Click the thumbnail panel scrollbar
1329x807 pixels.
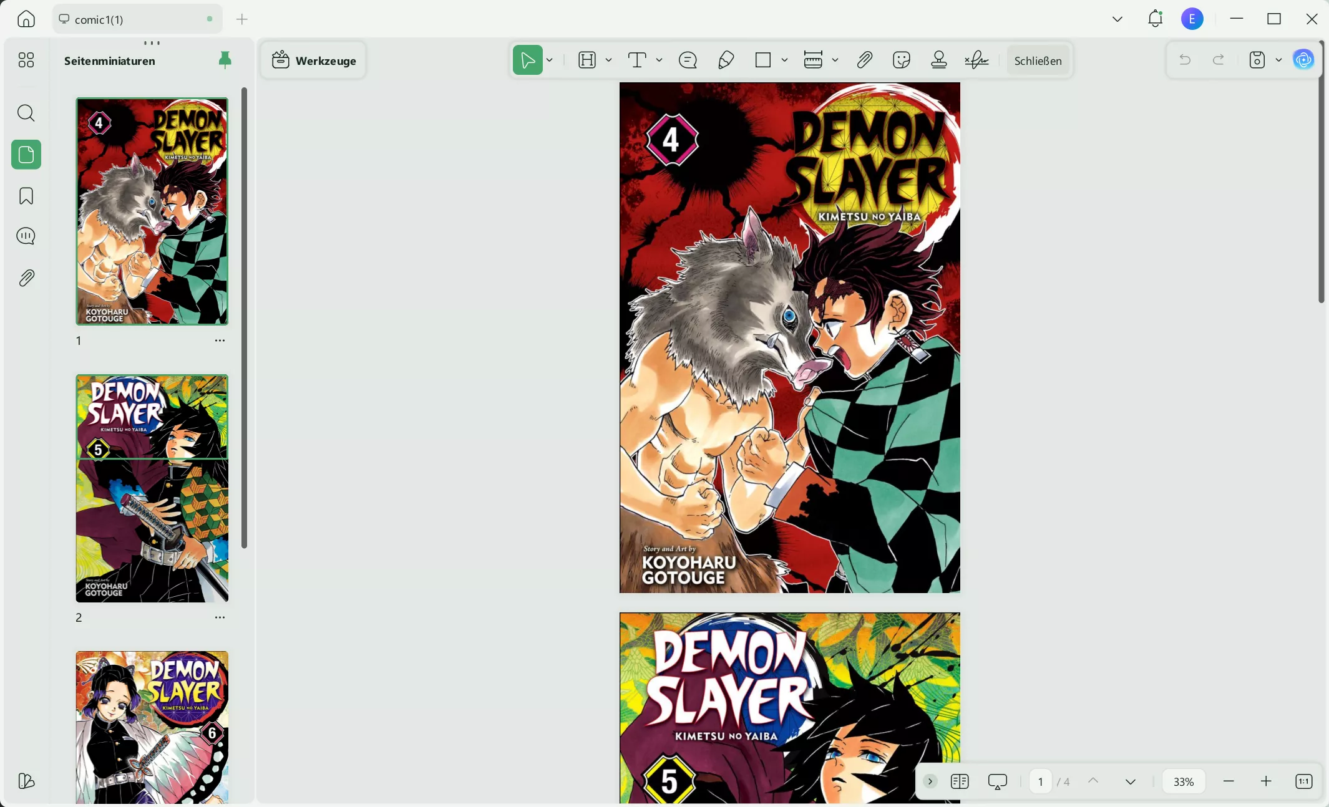244,318
